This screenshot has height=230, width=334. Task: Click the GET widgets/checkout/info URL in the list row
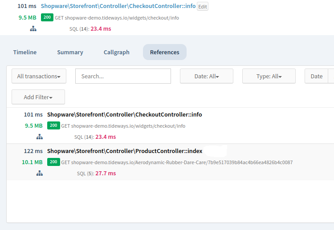point(123,126)
